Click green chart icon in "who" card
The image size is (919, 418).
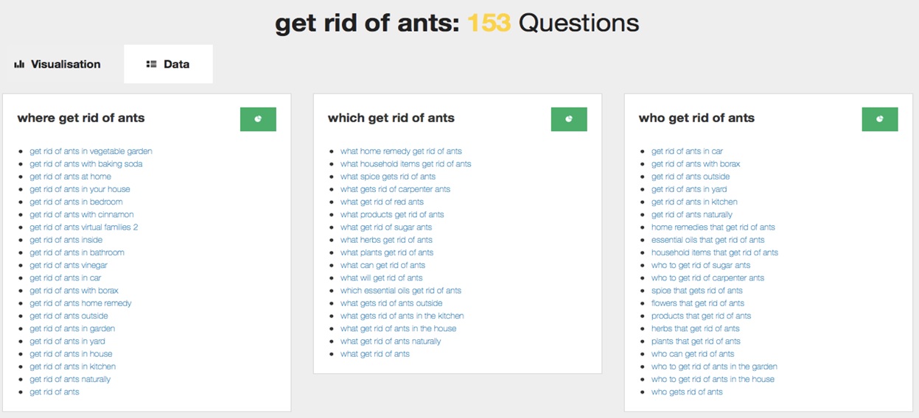click(880, 119)
